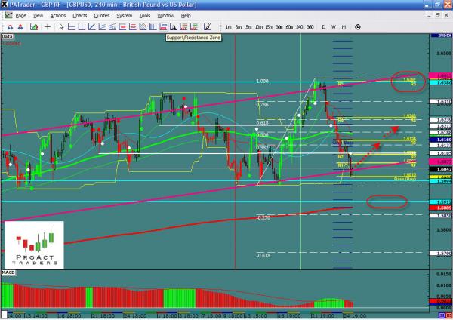Open the Tools menu
The width and height of the screenshot is (453, 320).
coord(145,16)
